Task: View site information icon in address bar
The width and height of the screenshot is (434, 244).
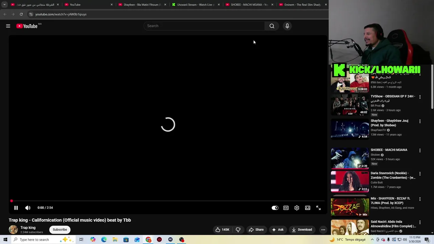Action: click(31, 14)
